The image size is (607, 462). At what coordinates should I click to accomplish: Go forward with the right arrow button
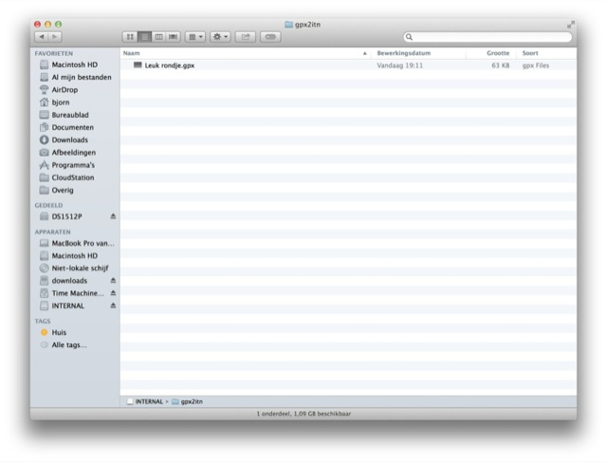(55, 37)
